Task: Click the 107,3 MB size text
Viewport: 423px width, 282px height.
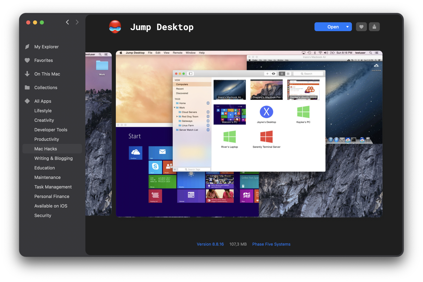Action: [x=238, y=244]
